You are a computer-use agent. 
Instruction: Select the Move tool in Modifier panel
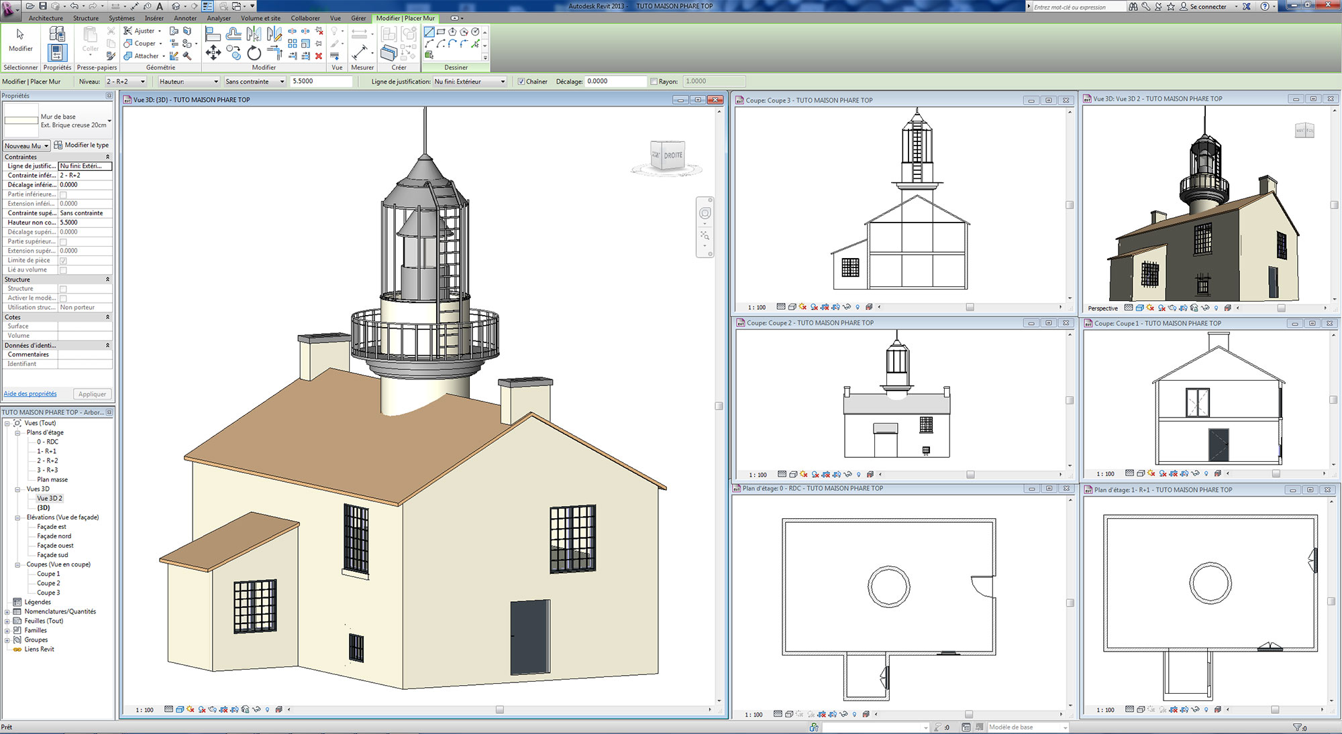pos(213,53)
